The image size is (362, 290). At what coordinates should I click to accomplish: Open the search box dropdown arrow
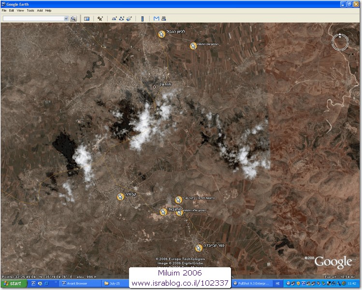pos(66,18)
